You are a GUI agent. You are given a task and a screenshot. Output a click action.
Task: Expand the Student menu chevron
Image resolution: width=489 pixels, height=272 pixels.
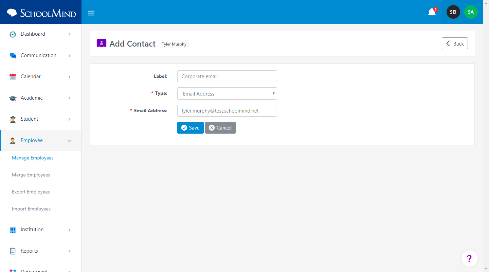[x=69, y=119]
